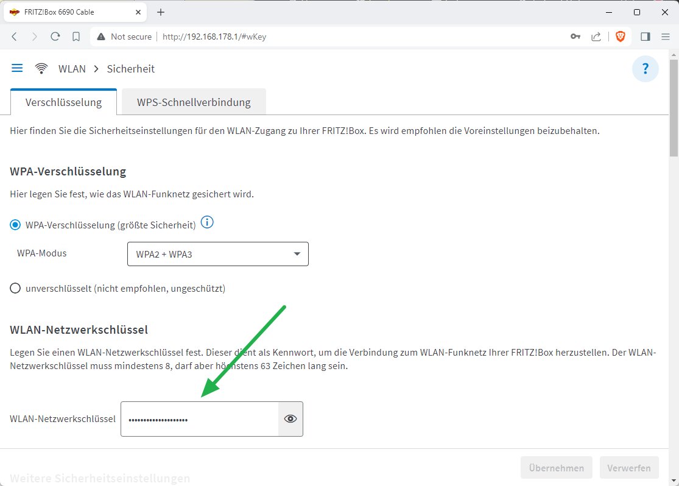Select the WPA-Verschlüsselung radio button
This screenshot has height=486, width=679.
[x=15, y=225]
